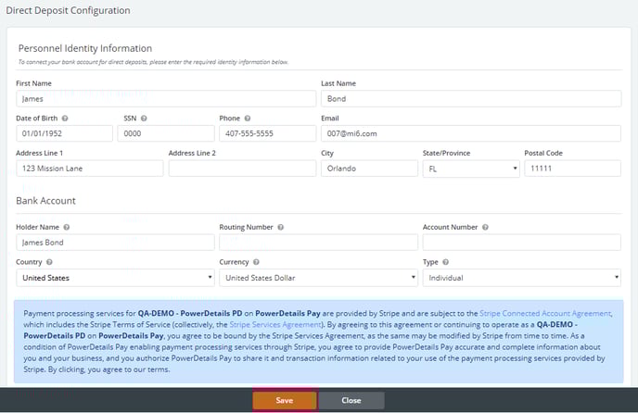Open the State/Province dropdown
The height and width of the screenshot is (413, 638).
470,169
